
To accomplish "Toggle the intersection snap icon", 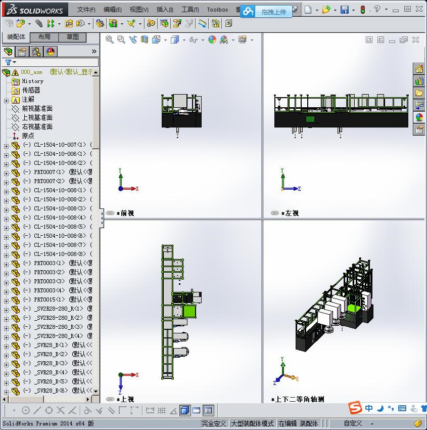I will click(61, 410).
